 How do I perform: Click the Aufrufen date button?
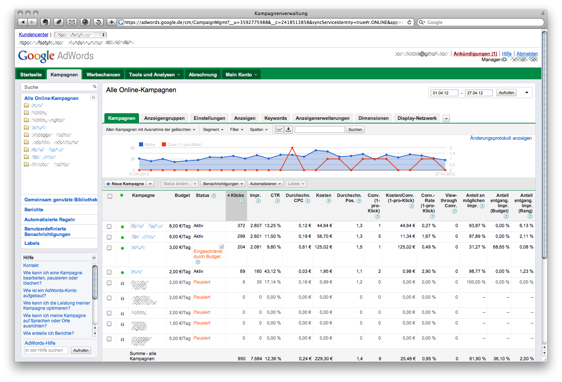click(x=506, y=93)
